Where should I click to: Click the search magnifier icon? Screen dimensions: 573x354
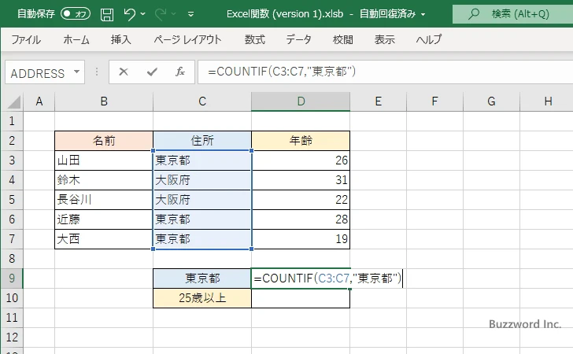click(x=474, y=14)
